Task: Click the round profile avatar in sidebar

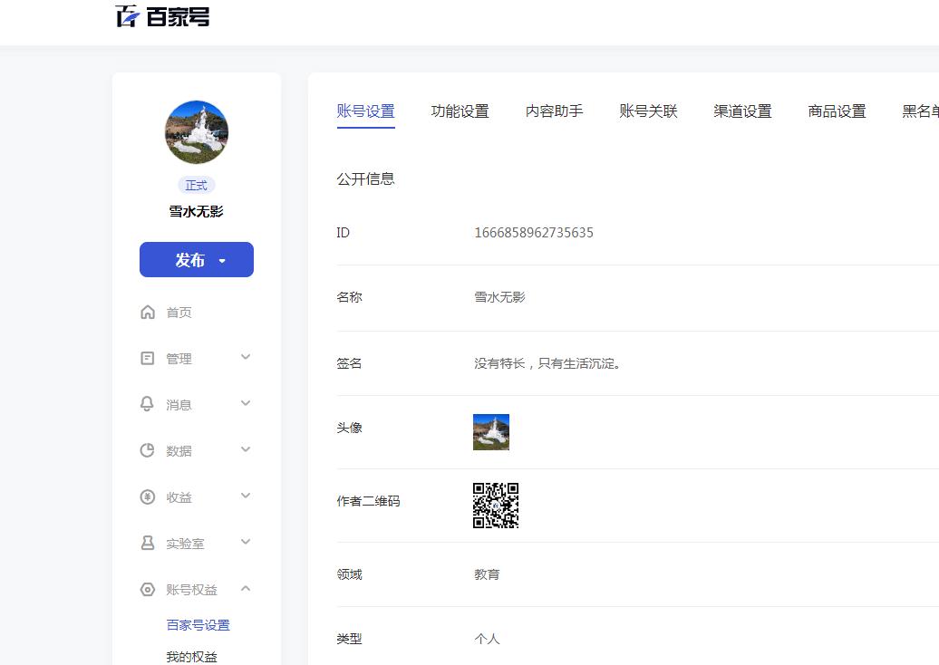Action: click(197, 132)
